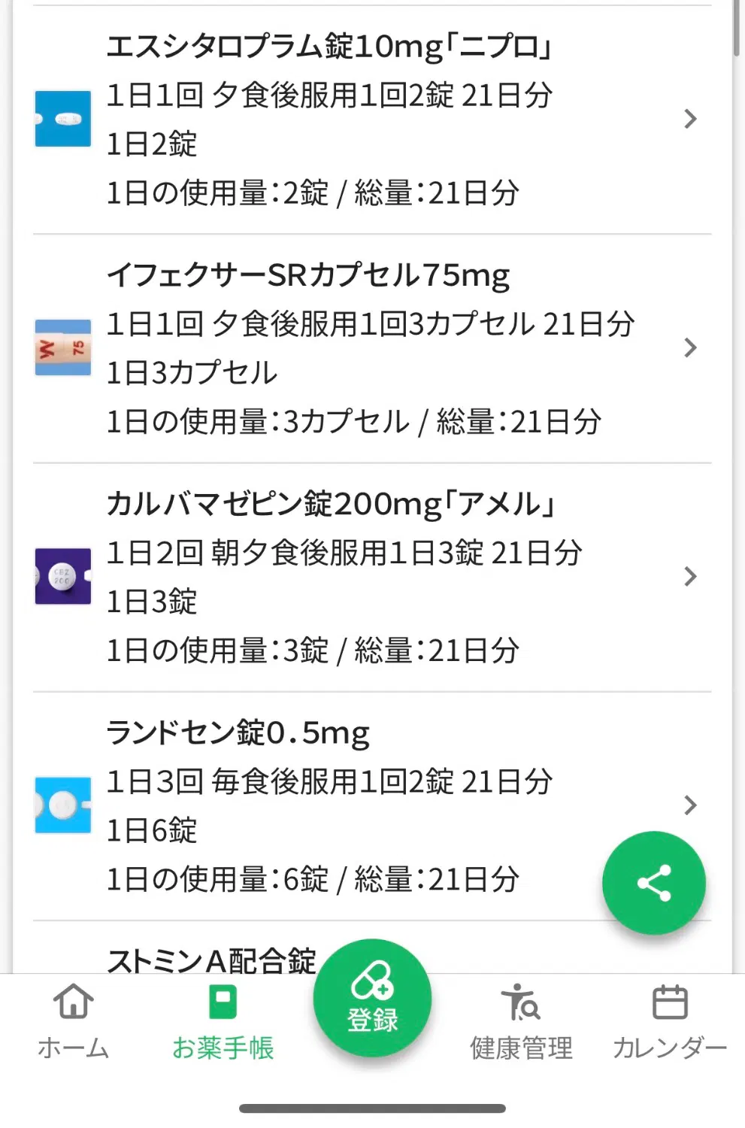745x1128 pixels.
Task: Tap the エスシタロプラム blue pill thumbnail
Action: click(63, 119)
